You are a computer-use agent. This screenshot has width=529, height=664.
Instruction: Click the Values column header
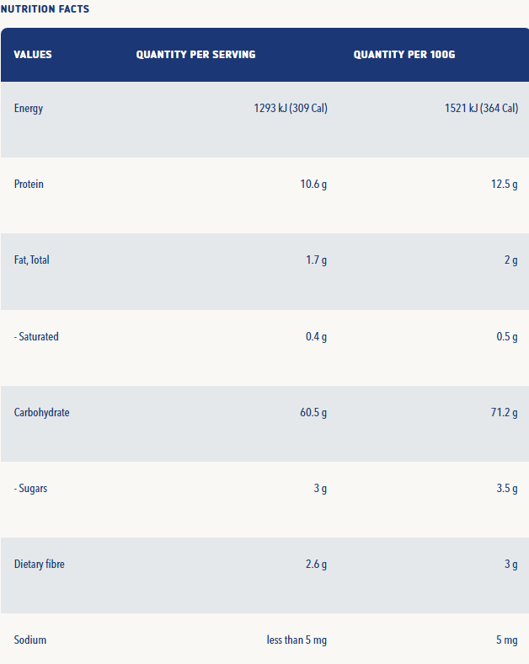[33, 55]
